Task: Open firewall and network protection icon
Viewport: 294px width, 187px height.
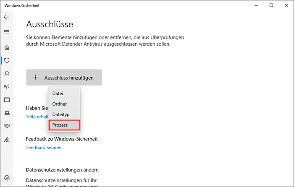Action: coord(7,87)
